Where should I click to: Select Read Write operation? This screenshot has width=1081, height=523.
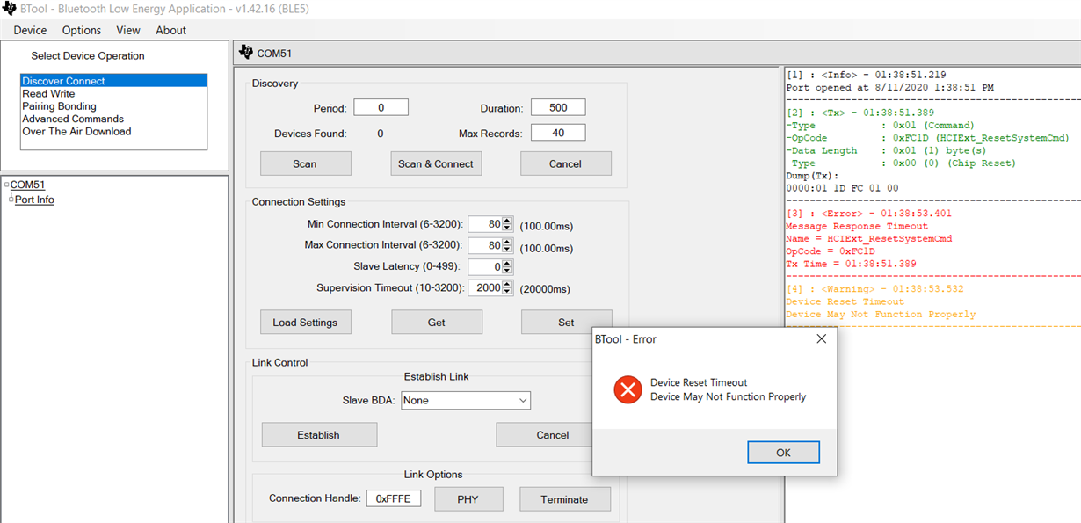coord(113,93)
